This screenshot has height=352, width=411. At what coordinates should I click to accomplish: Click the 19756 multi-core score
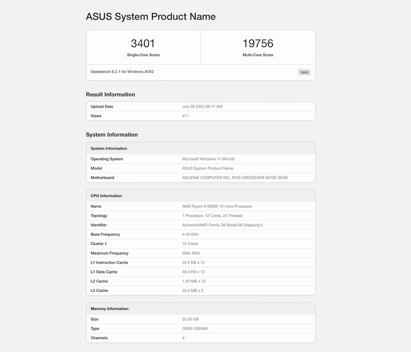point(258,43)
